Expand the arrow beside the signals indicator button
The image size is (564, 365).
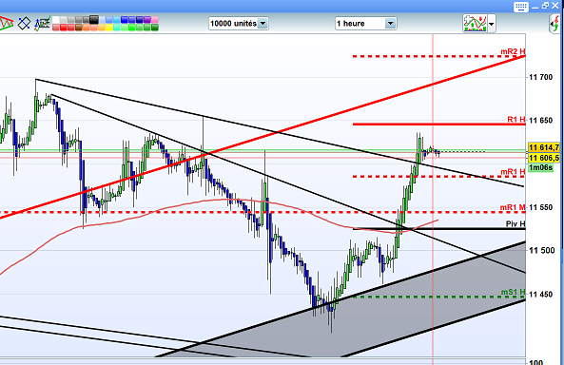coord(492,24)
